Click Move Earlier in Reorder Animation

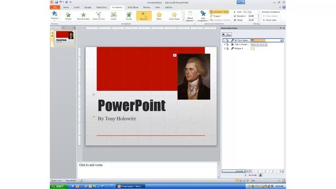click(270, 16)
